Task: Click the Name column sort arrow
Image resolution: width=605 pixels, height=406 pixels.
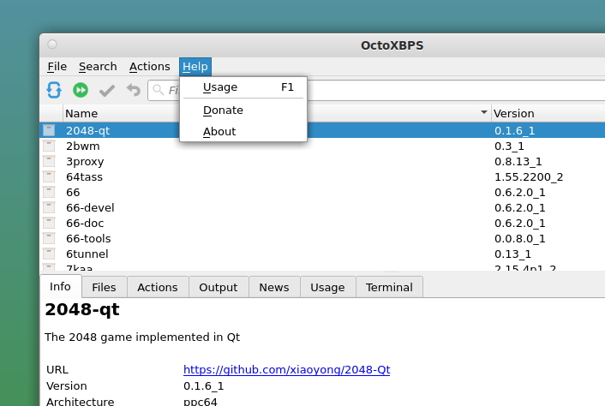Action: coord(484,112)
